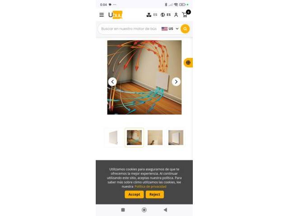Select the airflow diagram thumbnail

(x=135, y=138)
